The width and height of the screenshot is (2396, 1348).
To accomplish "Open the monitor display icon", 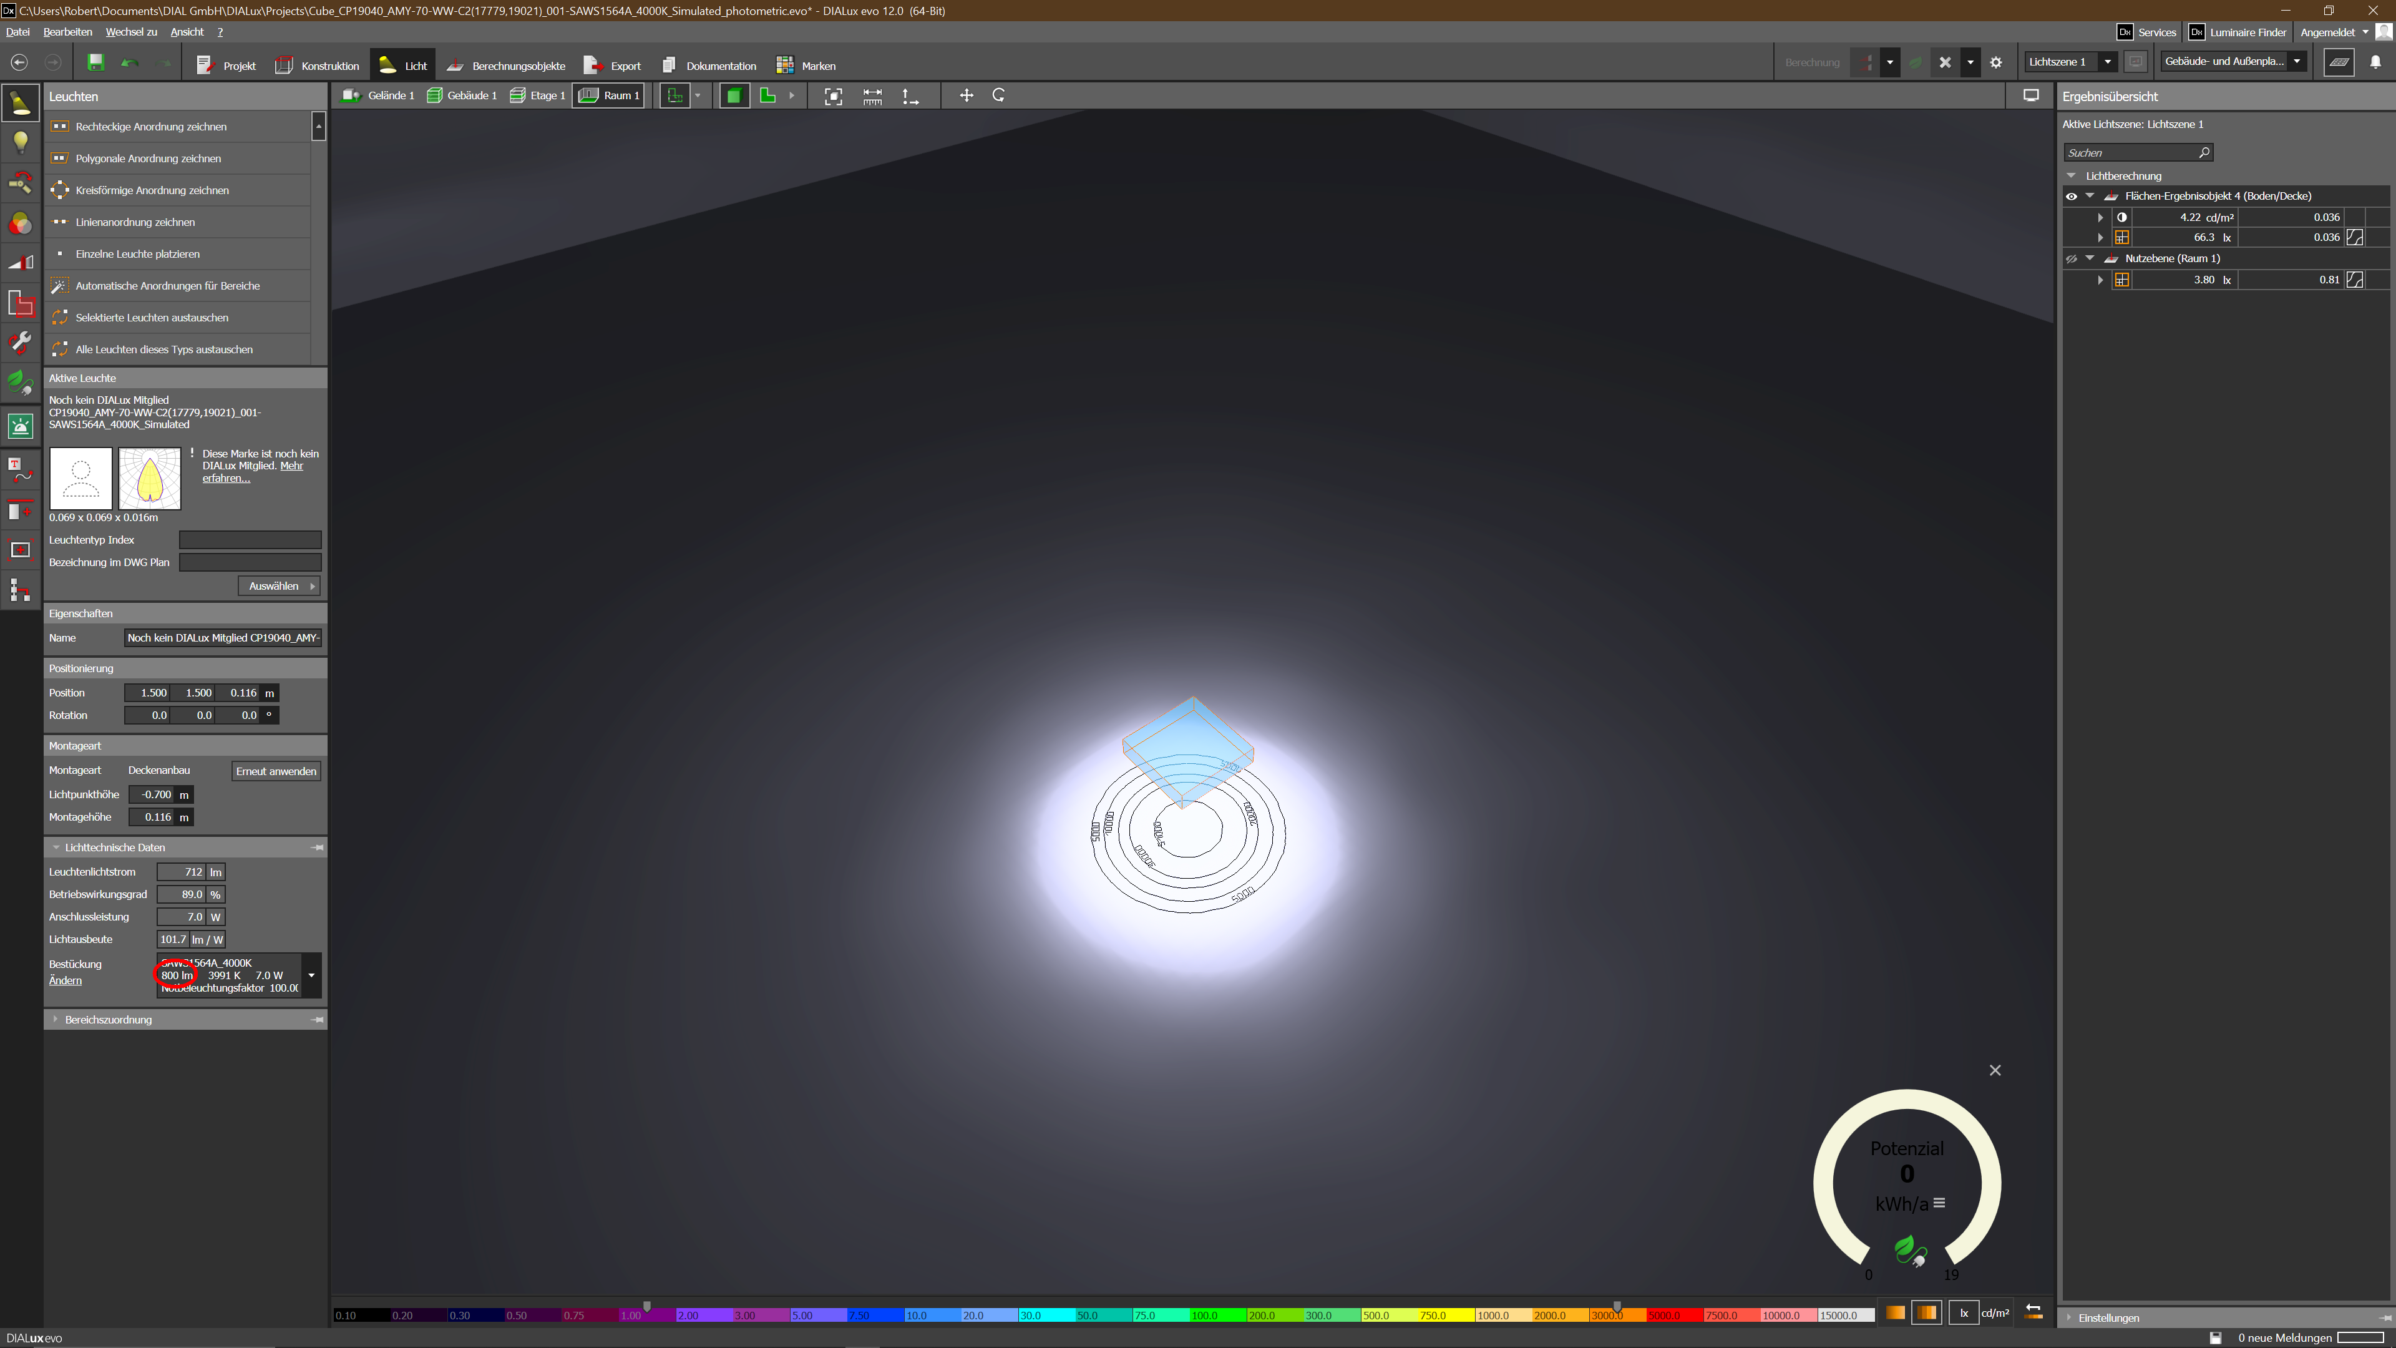I will [2032, 96].
